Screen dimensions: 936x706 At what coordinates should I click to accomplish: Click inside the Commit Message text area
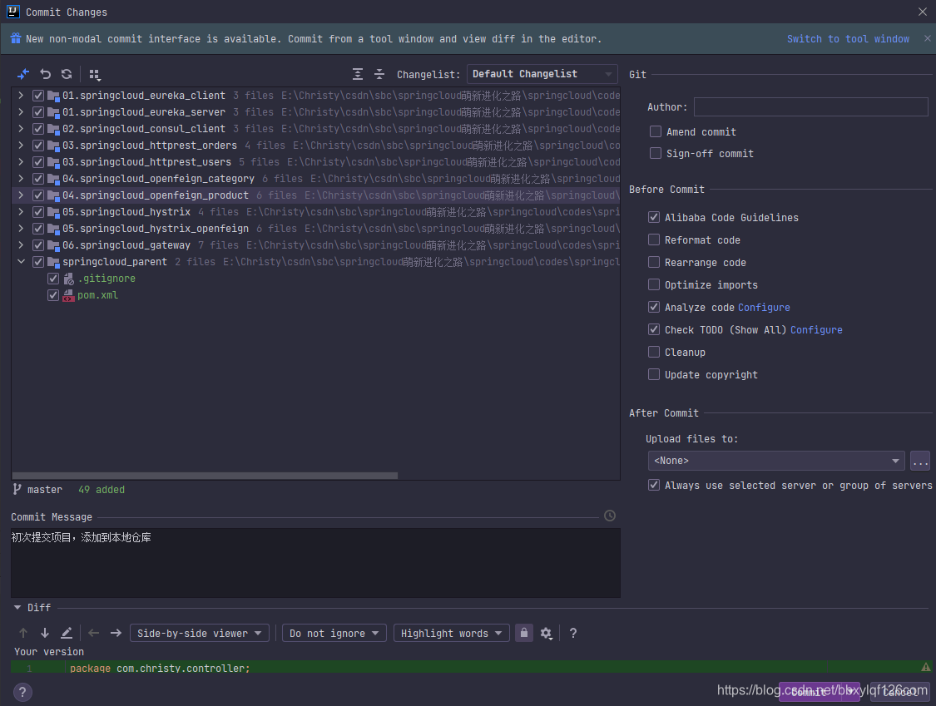pos(316,563)
